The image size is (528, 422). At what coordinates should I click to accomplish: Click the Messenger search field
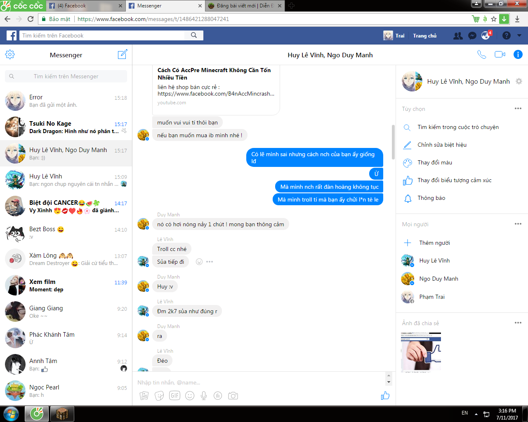pos(66,76)
